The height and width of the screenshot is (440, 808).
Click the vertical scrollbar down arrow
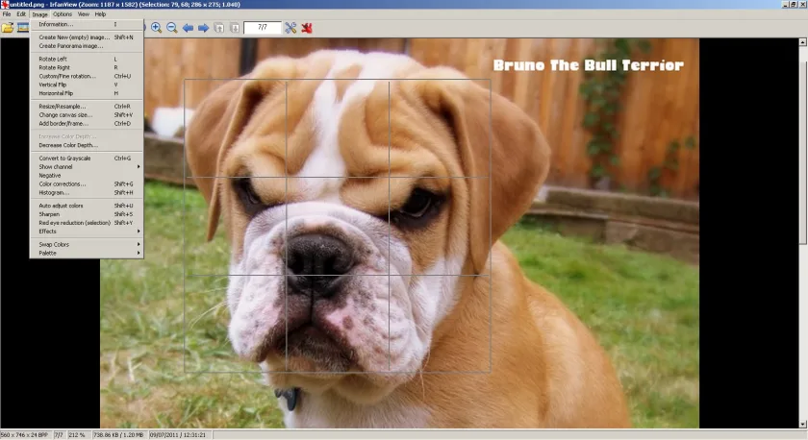click(x=803, y=424)
